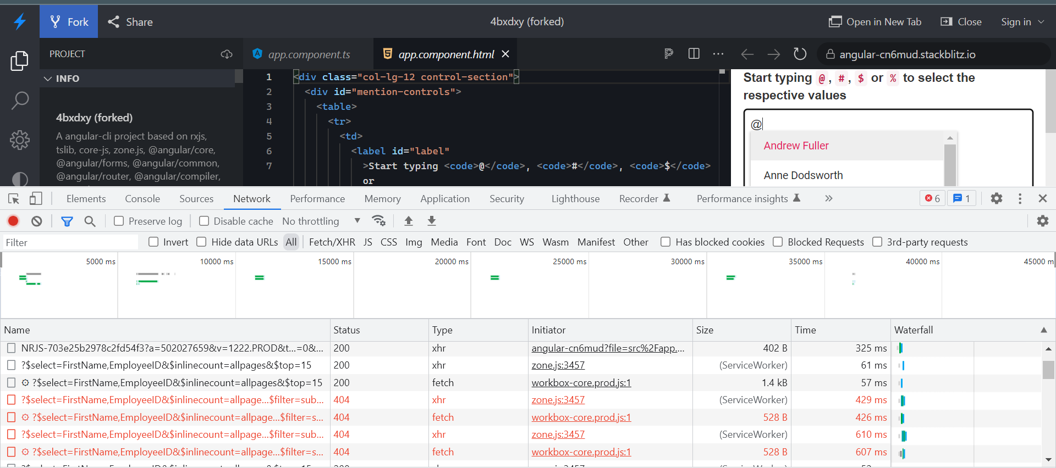The height and width of the screenshot is (468, 1056).
Task: Check Hide data URLs
Action: [x=201, y=242]
